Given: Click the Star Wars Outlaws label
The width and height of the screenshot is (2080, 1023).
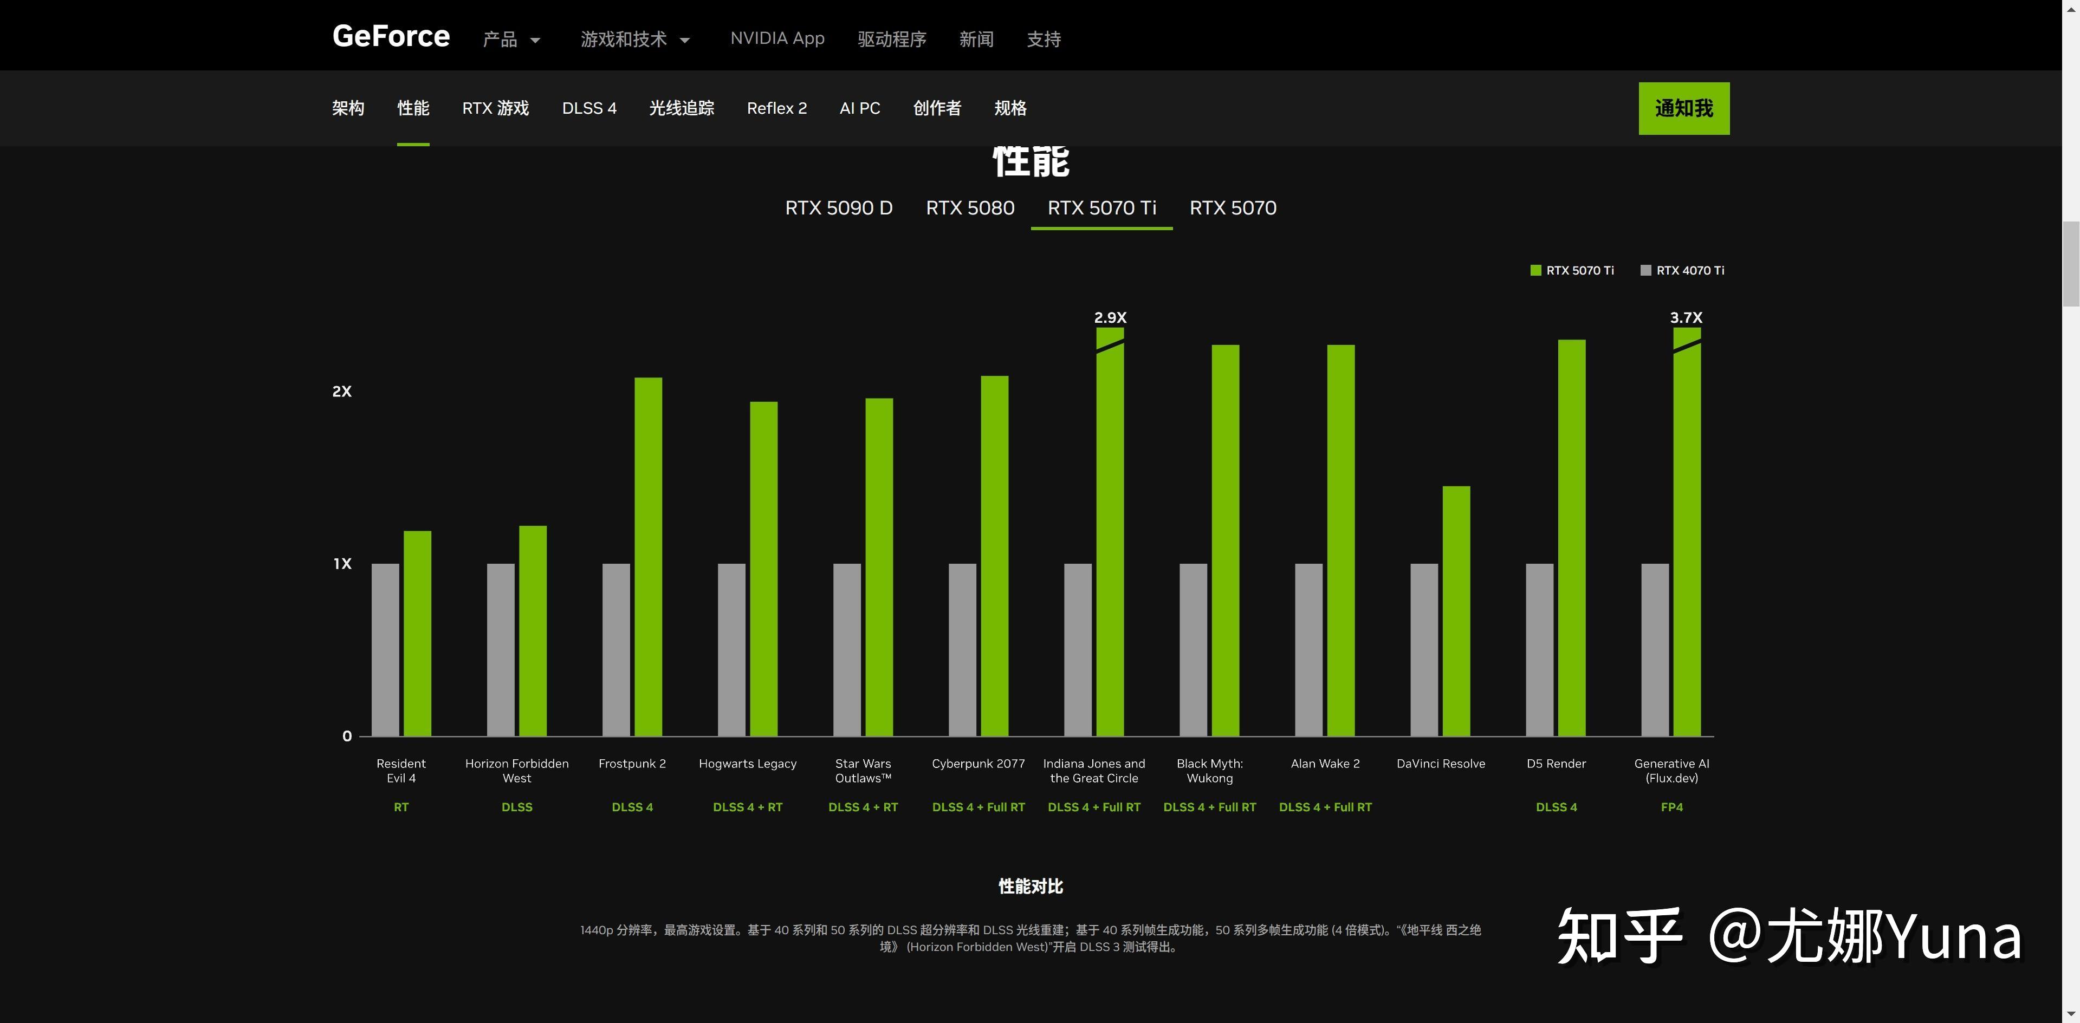Looking at the screenshot, I should coord(863,771).
